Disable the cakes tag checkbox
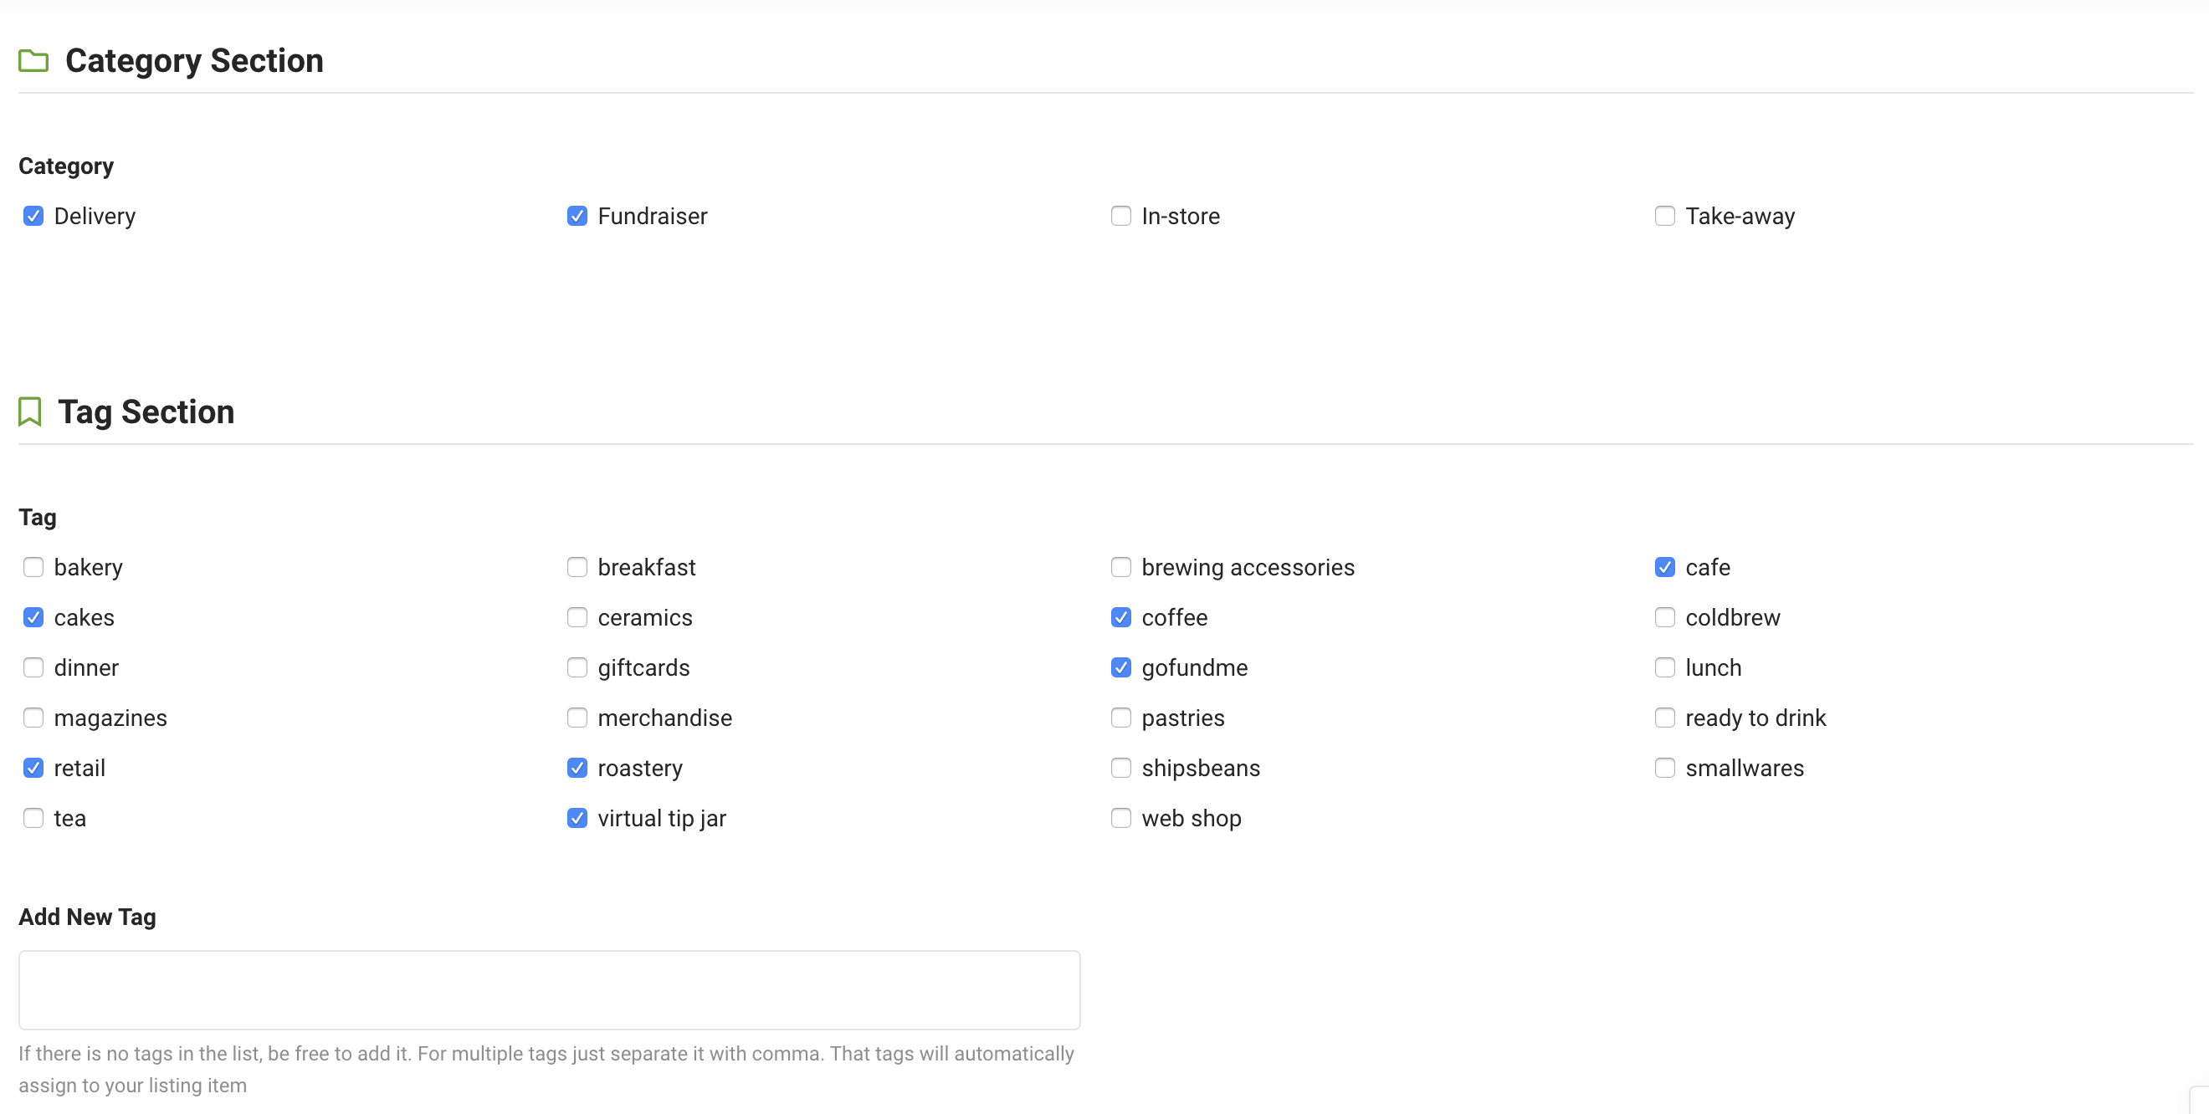 33,618
